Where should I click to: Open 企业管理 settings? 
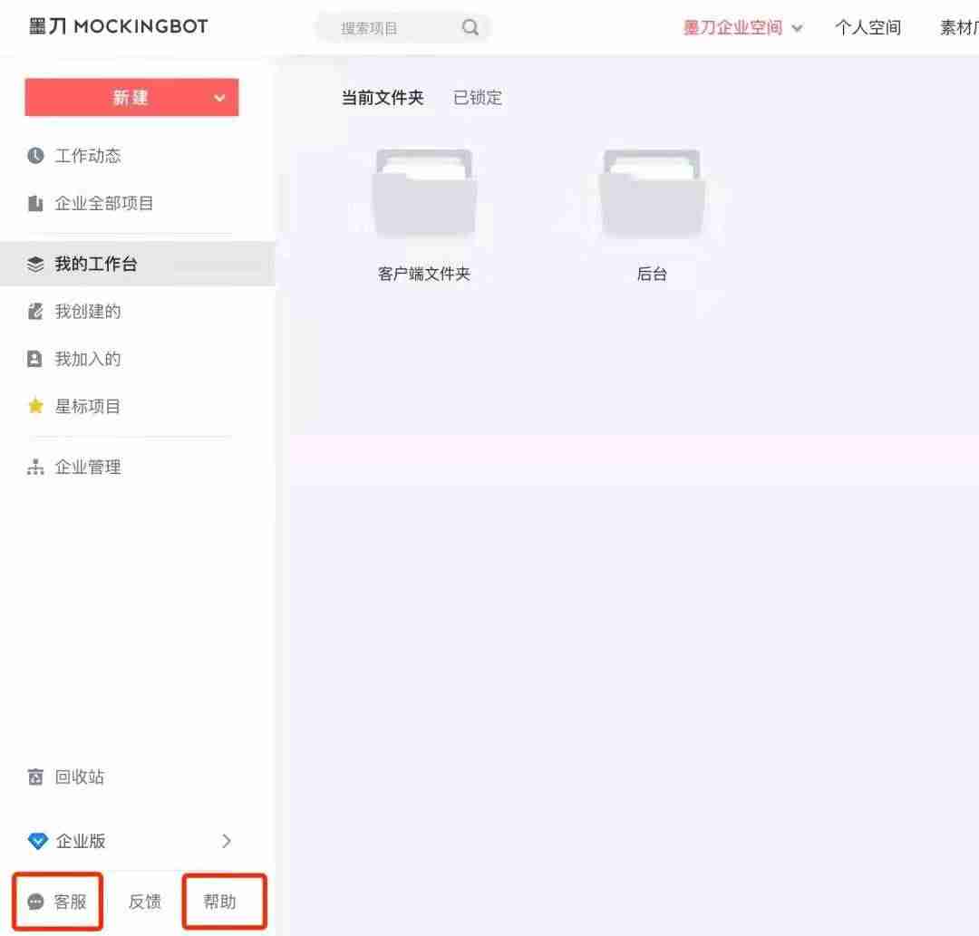click(x=88, y=467)
